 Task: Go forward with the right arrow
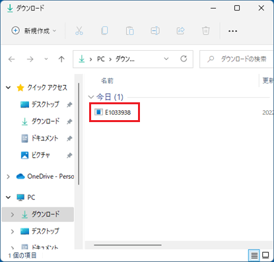click(x=30, y=59)
